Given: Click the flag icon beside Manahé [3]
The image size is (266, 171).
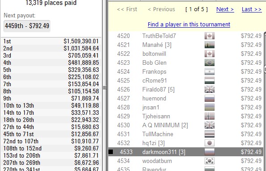Looking at the screenshot, I should click(210, 45).
